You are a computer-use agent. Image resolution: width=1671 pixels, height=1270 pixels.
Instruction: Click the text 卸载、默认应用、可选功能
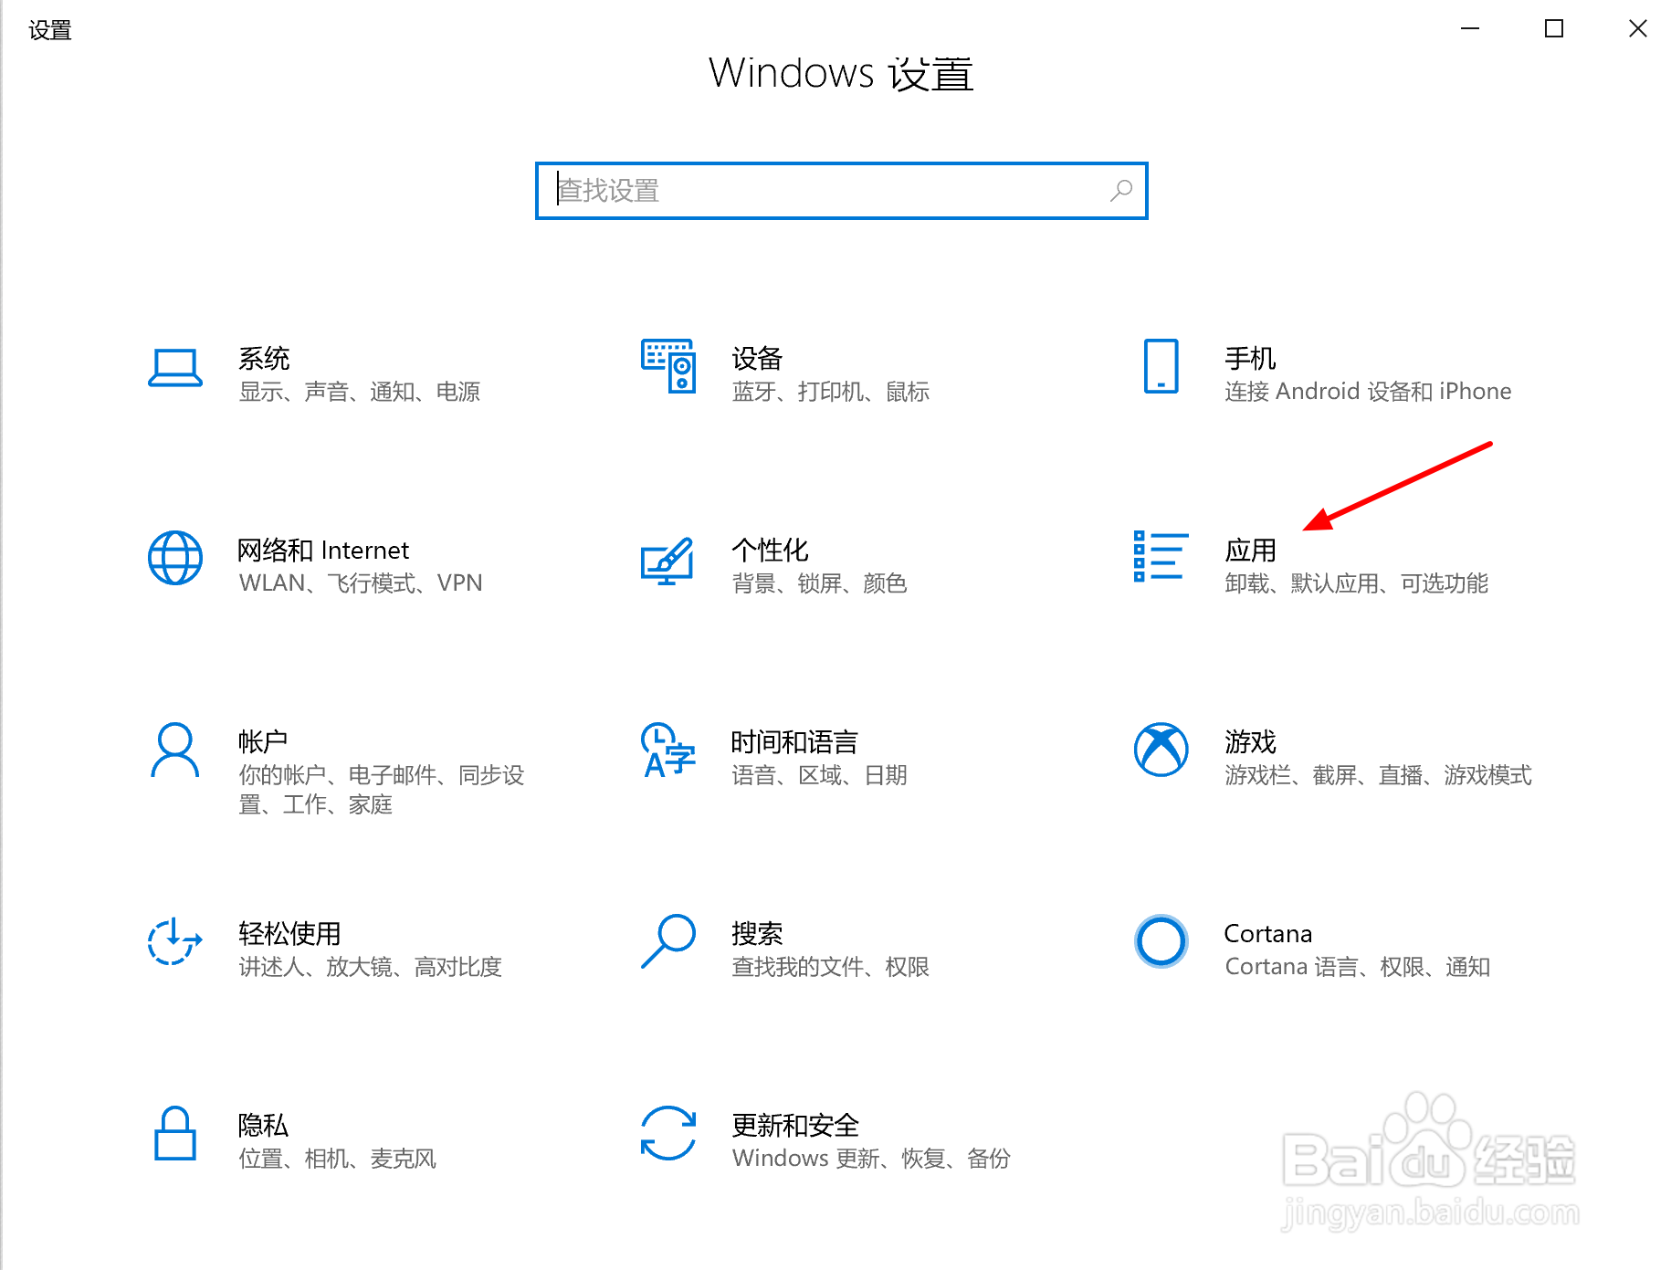pos(1356,583)
